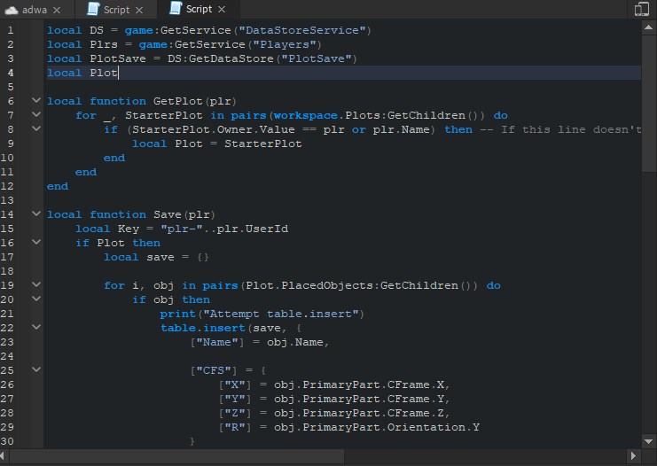
Task: Click on Save function name in line 14
Action: pos(168,214)
